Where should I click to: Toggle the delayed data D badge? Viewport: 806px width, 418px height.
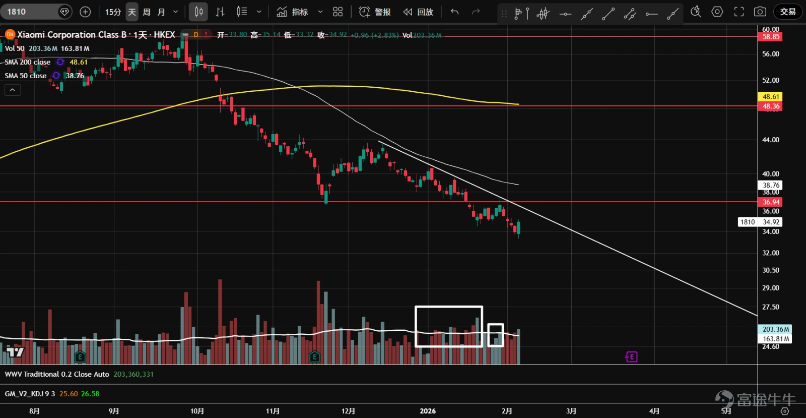(x=196, y=35)
